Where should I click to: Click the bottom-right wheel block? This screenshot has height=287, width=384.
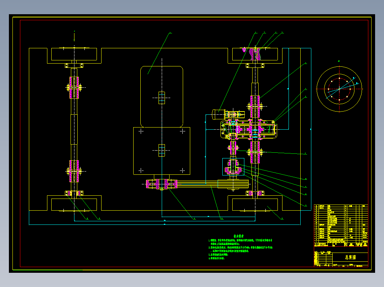point(255,205)
